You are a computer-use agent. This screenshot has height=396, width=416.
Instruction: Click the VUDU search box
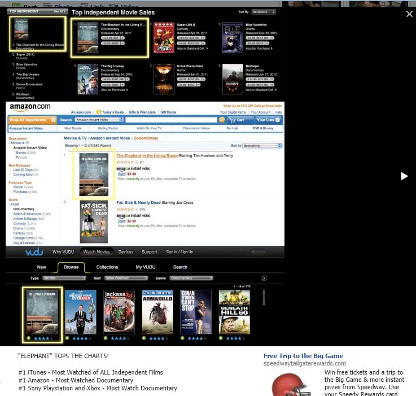coord(258,252)
